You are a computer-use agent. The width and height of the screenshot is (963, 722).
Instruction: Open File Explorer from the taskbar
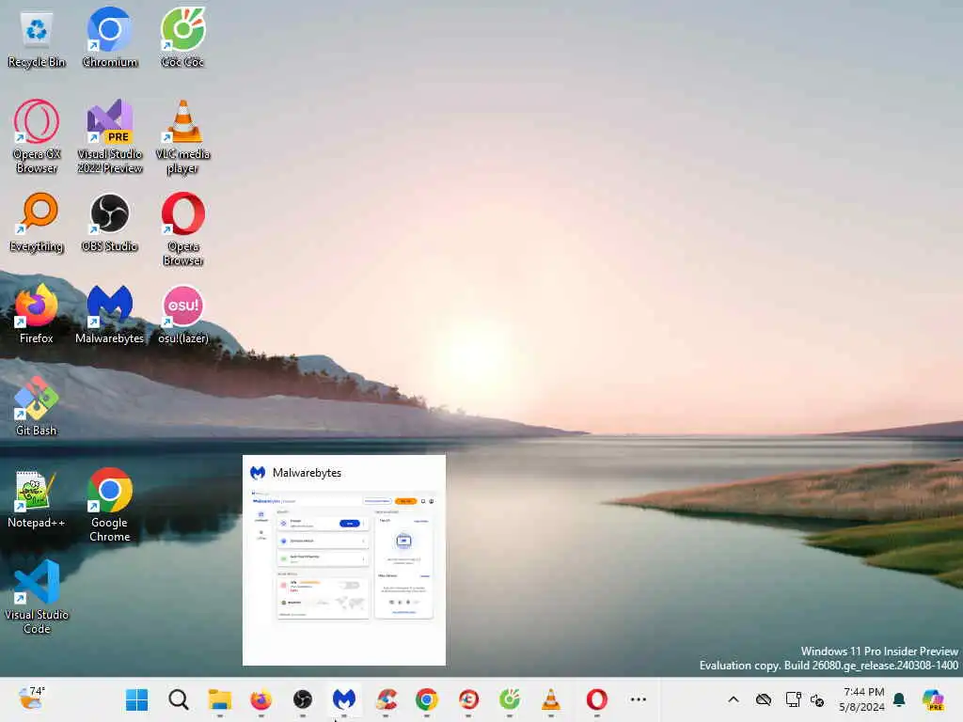(x=219, y=699)
